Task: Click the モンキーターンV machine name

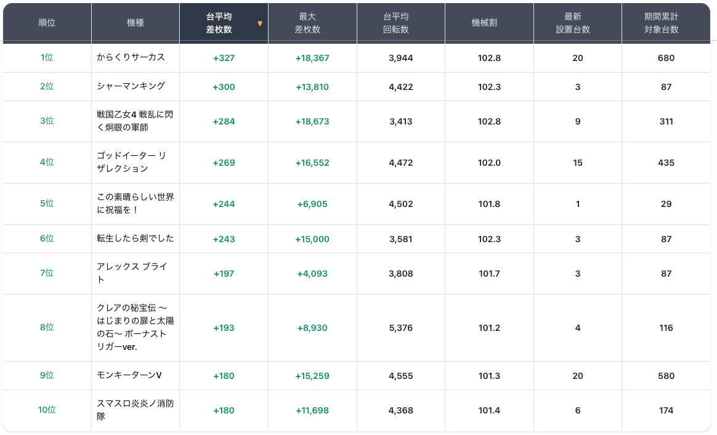Action: coord(129,375)
